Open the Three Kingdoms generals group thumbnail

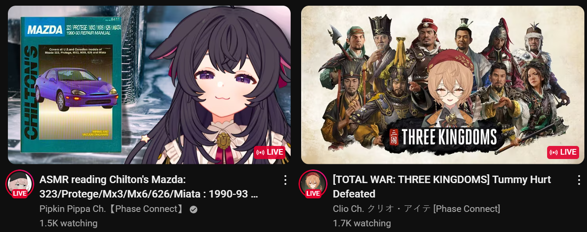point(443,85)
